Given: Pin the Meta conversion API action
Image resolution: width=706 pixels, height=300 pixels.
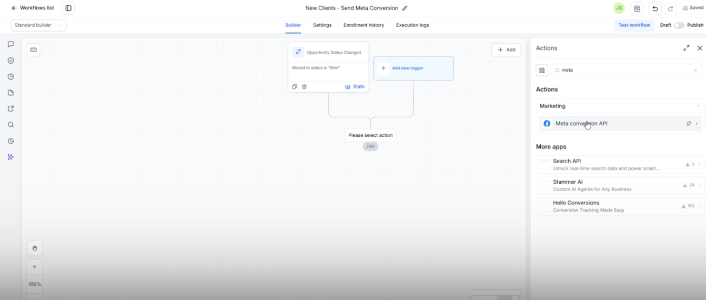Looking at the screenshot, I should (689, 124).
